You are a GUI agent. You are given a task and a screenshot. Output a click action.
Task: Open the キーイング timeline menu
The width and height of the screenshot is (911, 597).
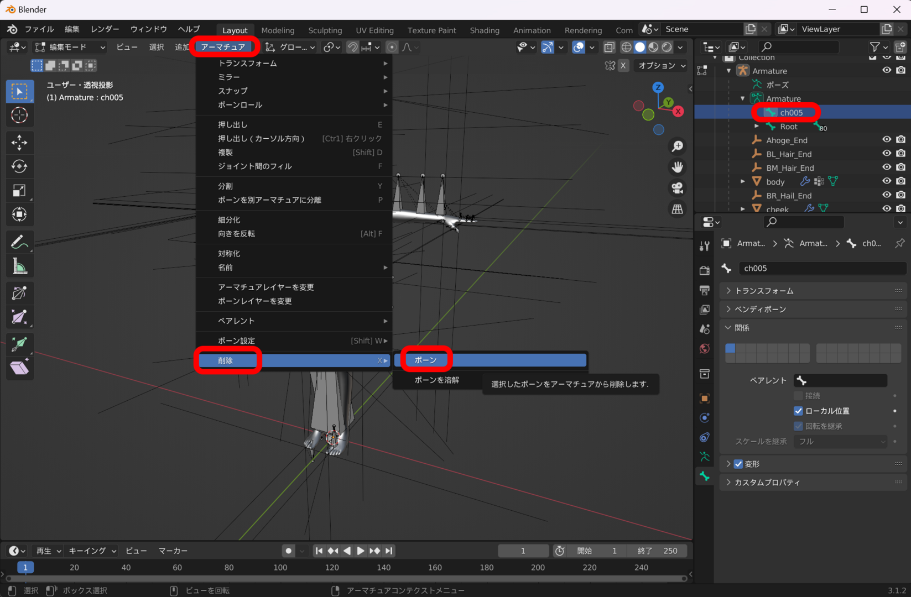tap(92, 551)
